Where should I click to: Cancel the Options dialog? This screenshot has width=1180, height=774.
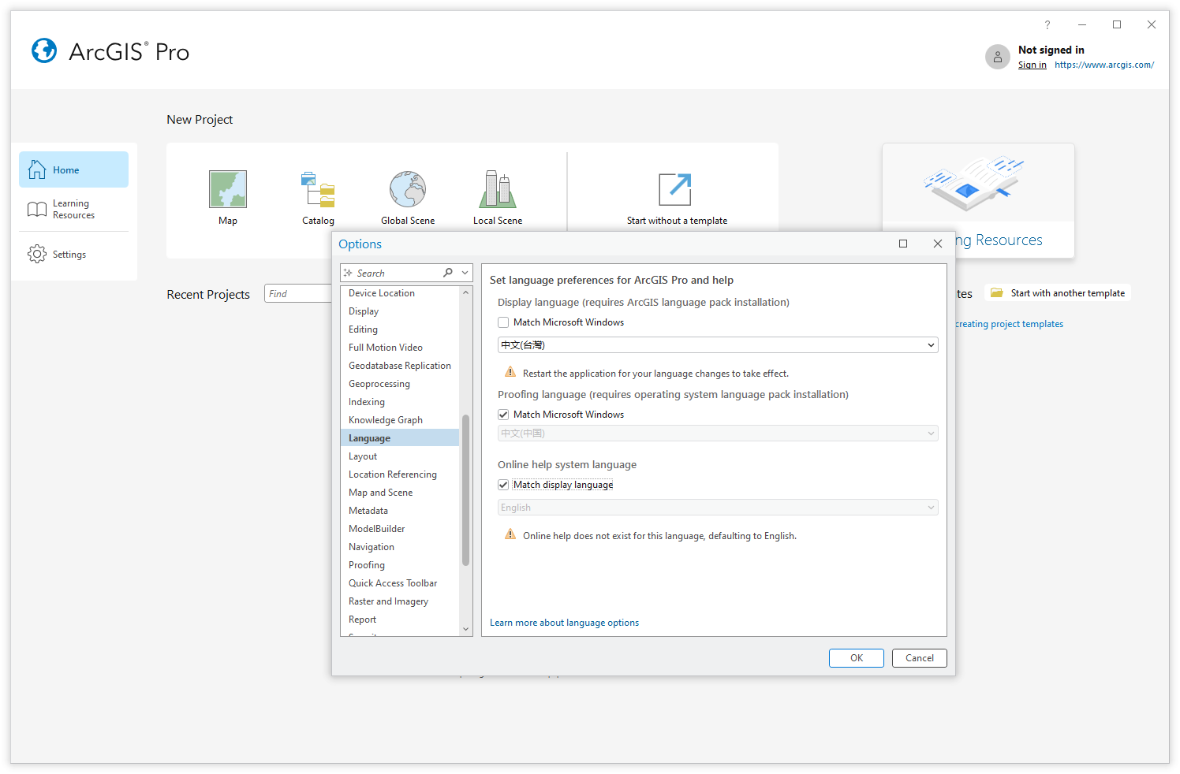coord(920,658)
